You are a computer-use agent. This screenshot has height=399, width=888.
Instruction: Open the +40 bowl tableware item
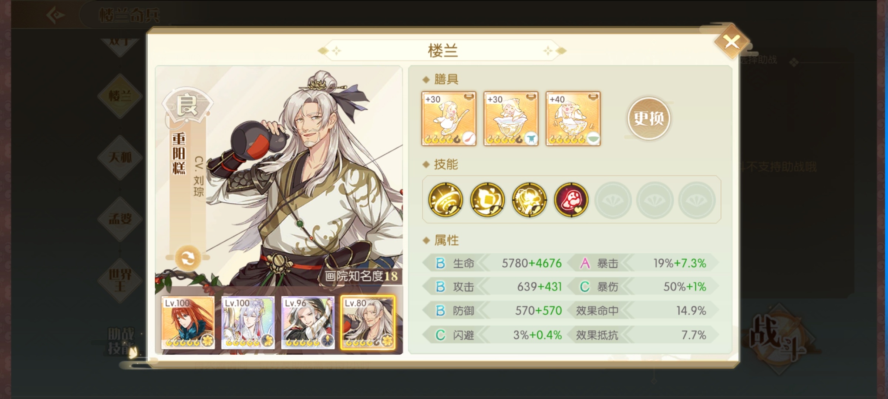[x=573, y=119]
